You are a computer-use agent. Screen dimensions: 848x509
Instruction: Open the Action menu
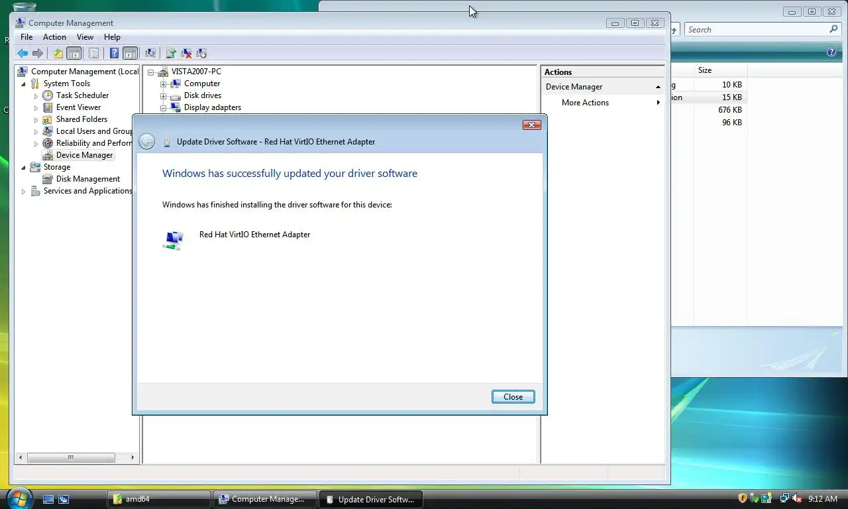tap(54, 37)
